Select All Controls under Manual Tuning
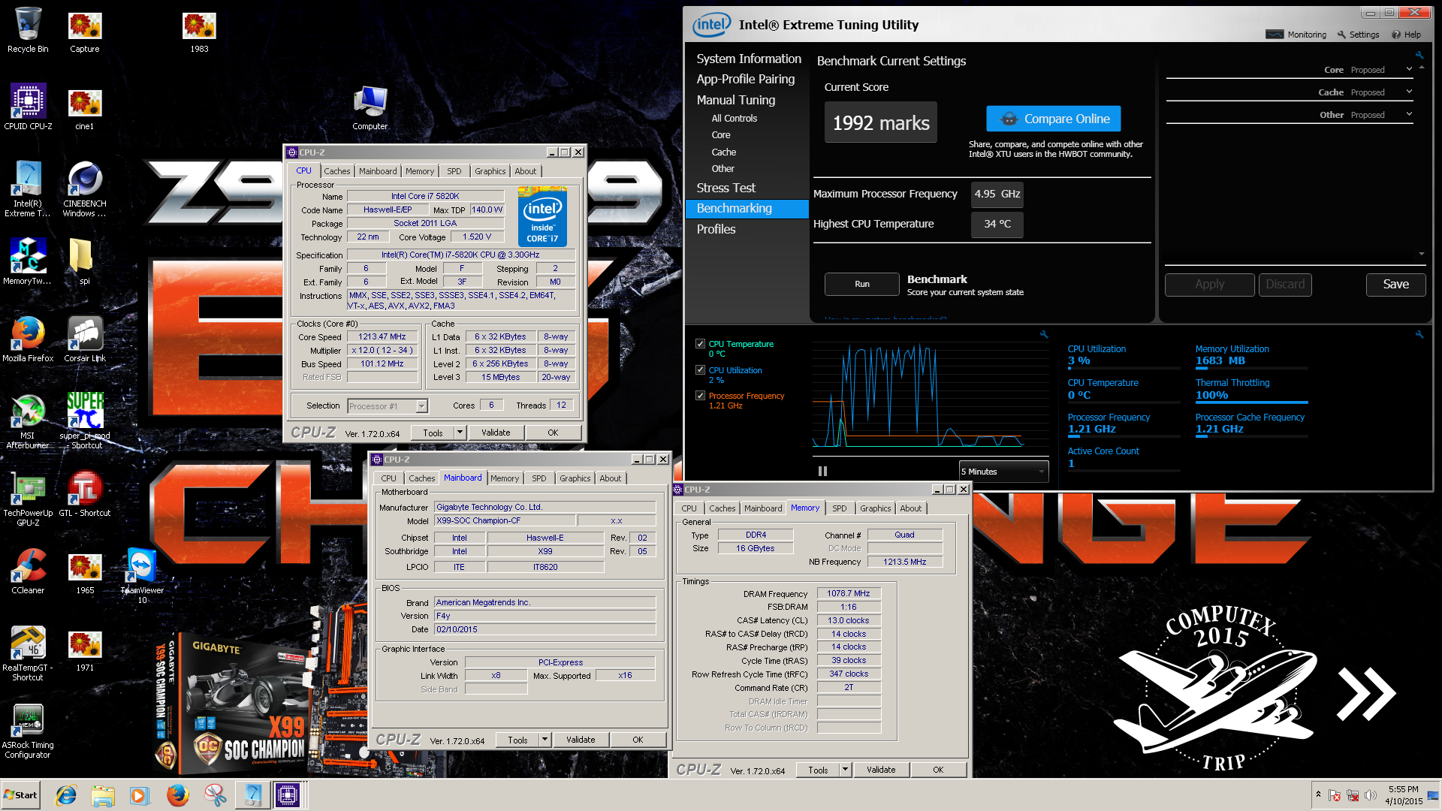 (x=735, y=119)
